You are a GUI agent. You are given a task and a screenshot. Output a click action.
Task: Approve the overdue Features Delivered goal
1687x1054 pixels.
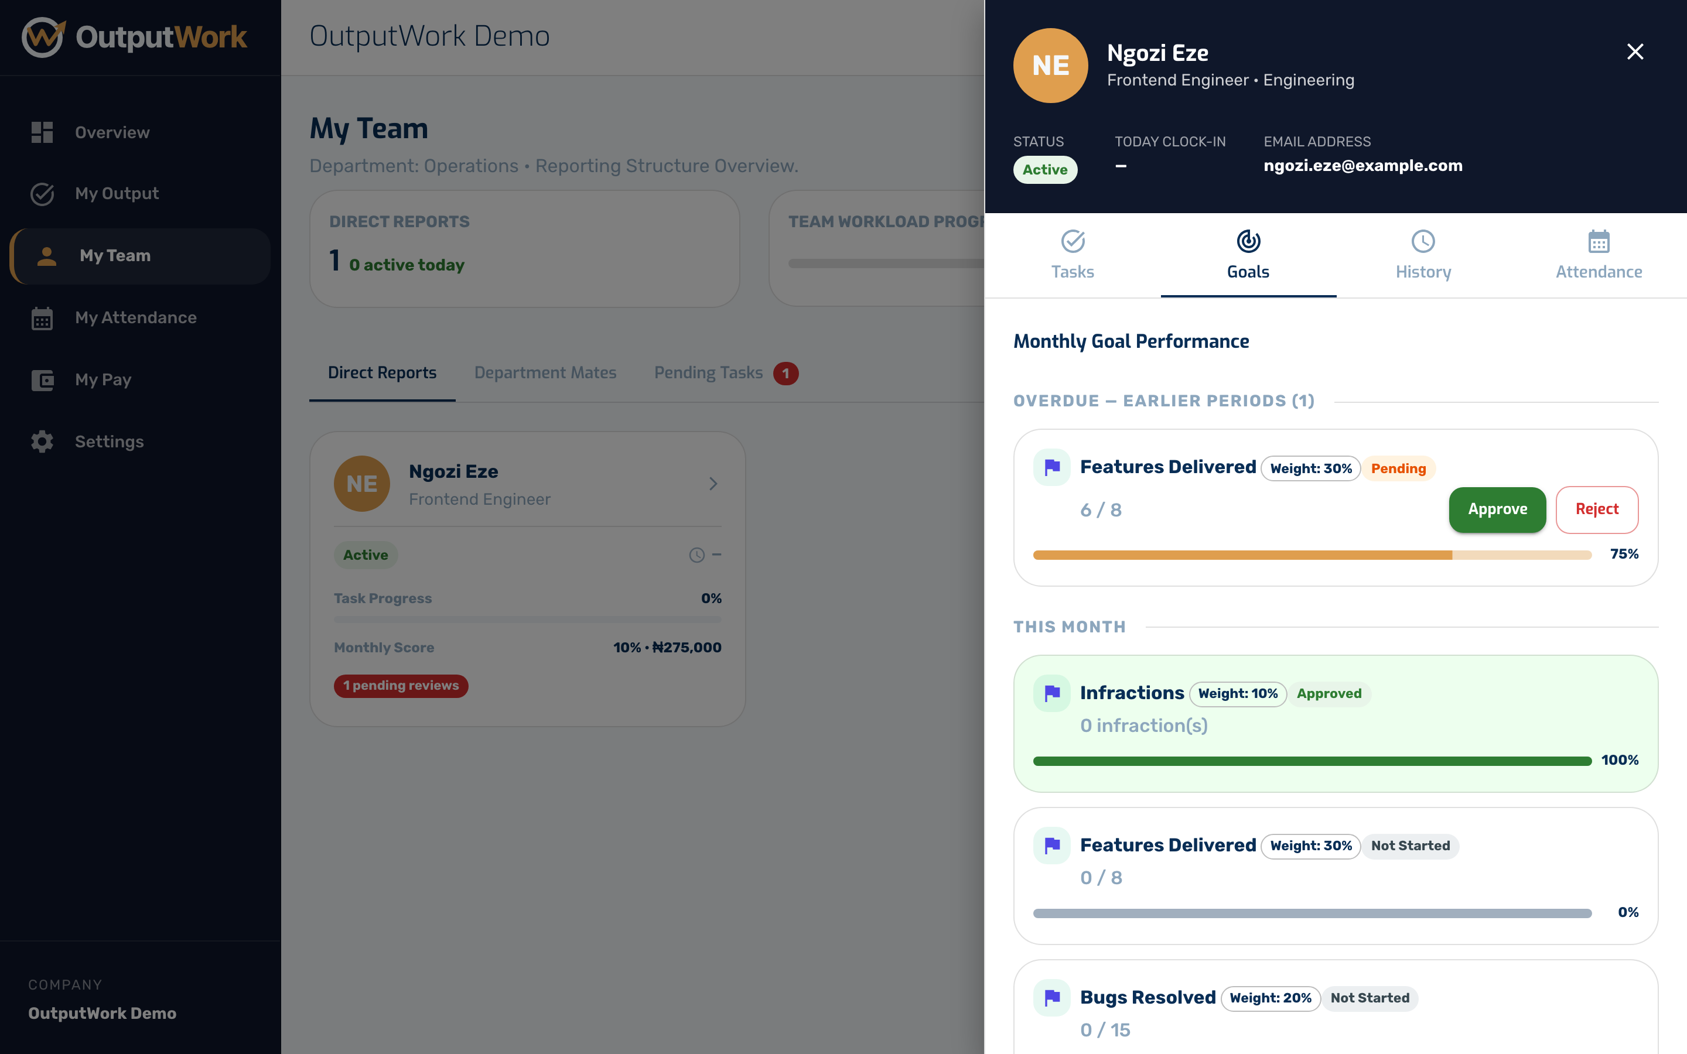click(x=1497, y=509)
